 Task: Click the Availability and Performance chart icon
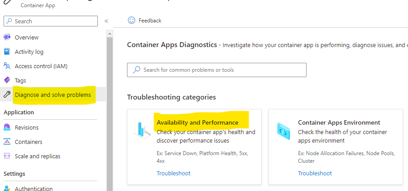pyautogui.click(x=142, y=130)
